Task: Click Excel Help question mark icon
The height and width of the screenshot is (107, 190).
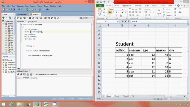Action: coord(178,6)
